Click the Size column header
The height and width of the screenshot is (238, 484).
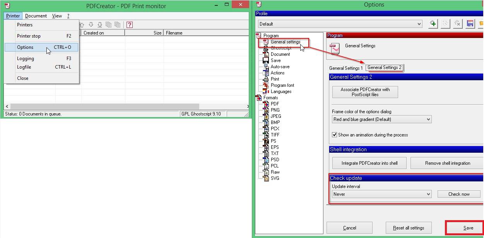tap(144, 33)
